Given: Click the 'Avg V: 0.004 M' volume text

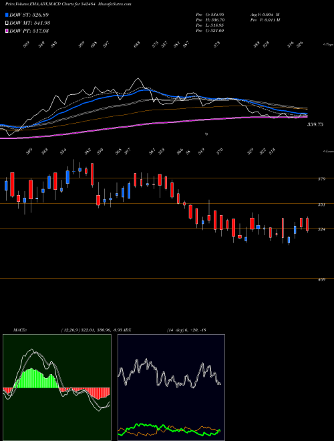Looking at the screenshot, I should tap(265, 15).
